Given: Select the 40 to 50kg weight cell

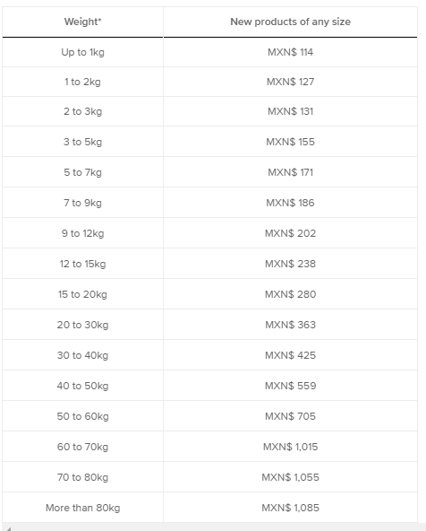Looking at the screenshot, I should tap(82, 386).
